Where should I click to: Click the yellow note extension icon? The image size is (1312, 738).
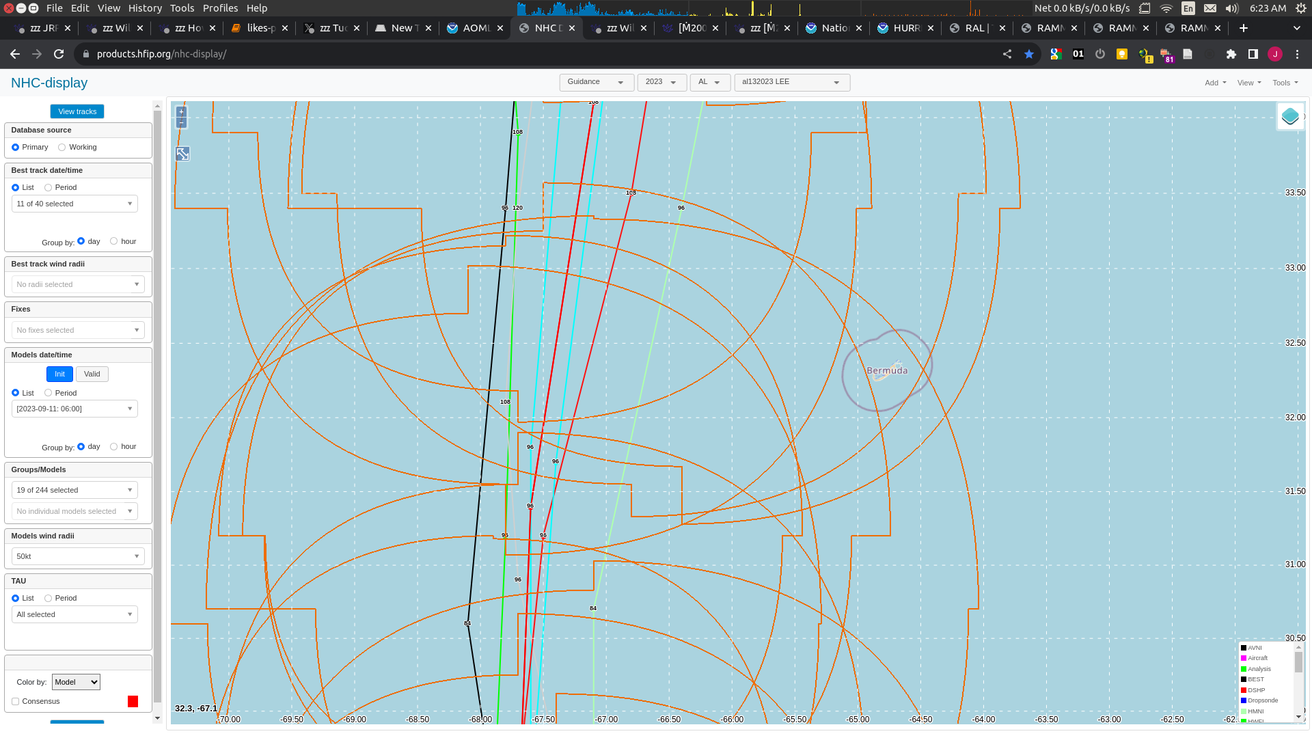[1122, 54]
